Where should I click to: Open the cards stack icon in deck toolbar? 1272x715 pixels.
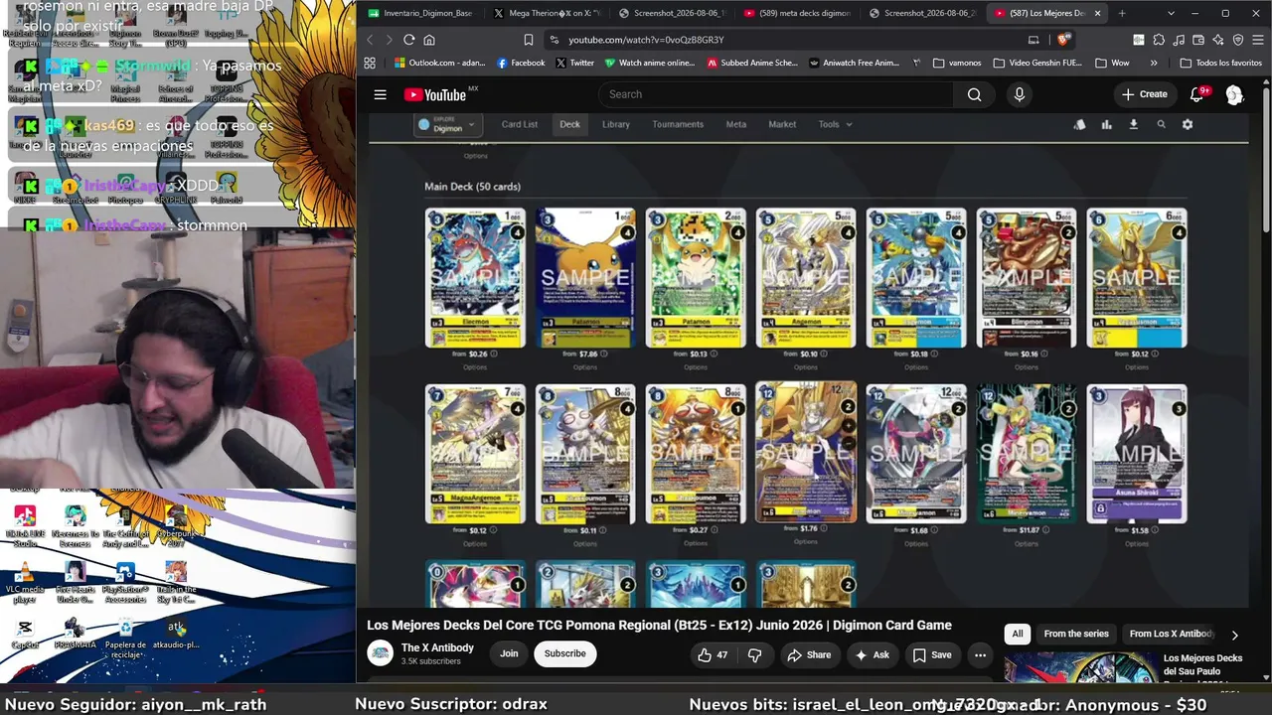click(1079, 124)
